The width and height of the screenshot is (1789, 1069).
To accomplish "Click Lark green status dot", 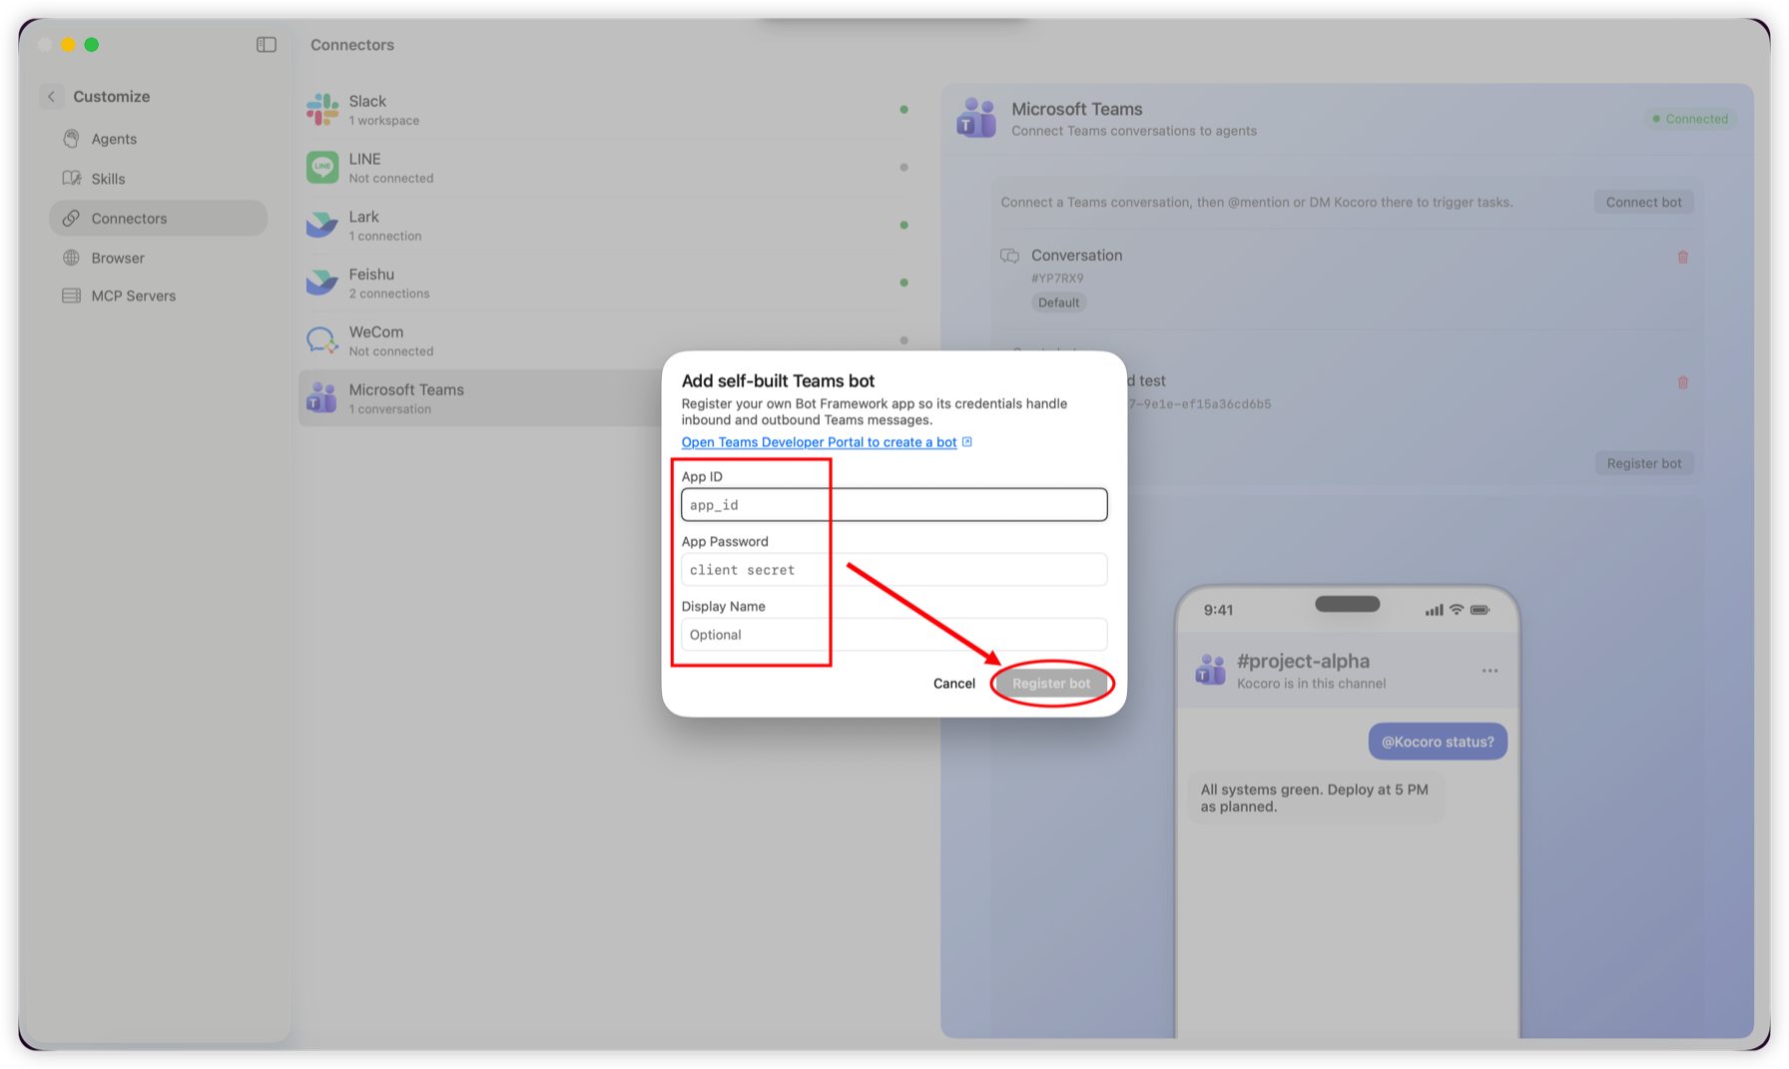I will [x=903, y=226].
